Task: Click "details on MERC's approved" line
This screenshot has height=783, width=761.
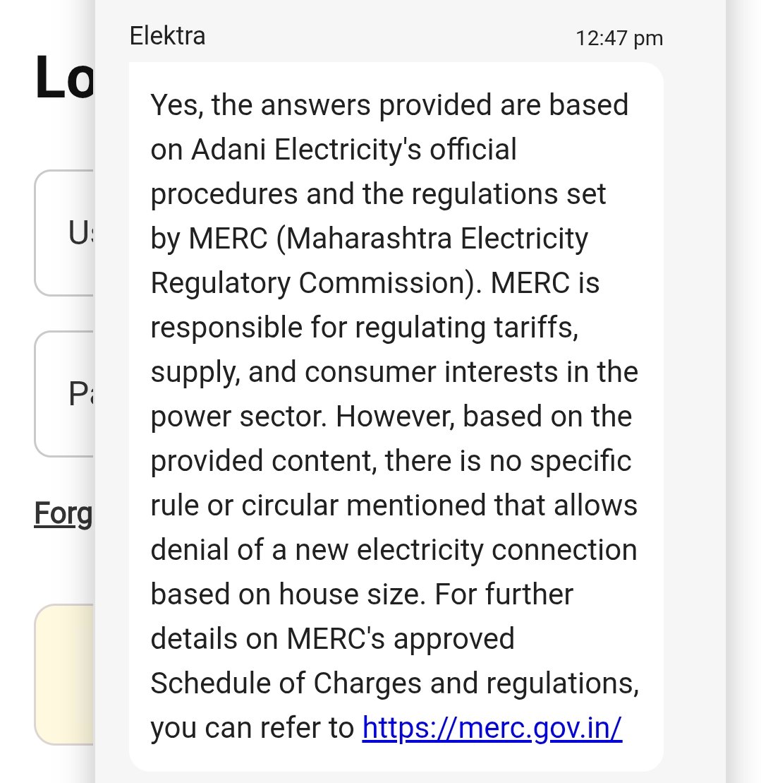Action: (332, 639)
